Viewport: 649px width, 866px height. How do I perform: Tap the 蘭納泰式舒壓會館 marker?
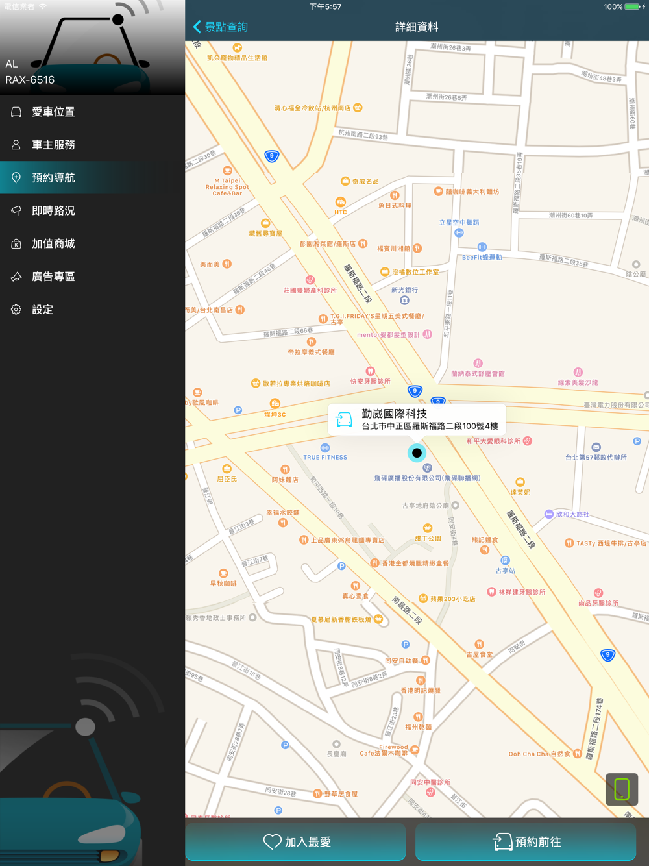(x=478, y=364)
